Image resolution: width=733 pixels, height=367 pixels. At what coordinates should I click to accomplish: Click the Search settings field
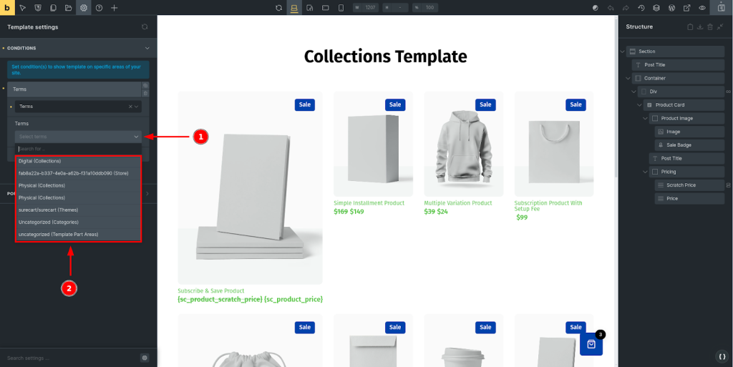70,358
